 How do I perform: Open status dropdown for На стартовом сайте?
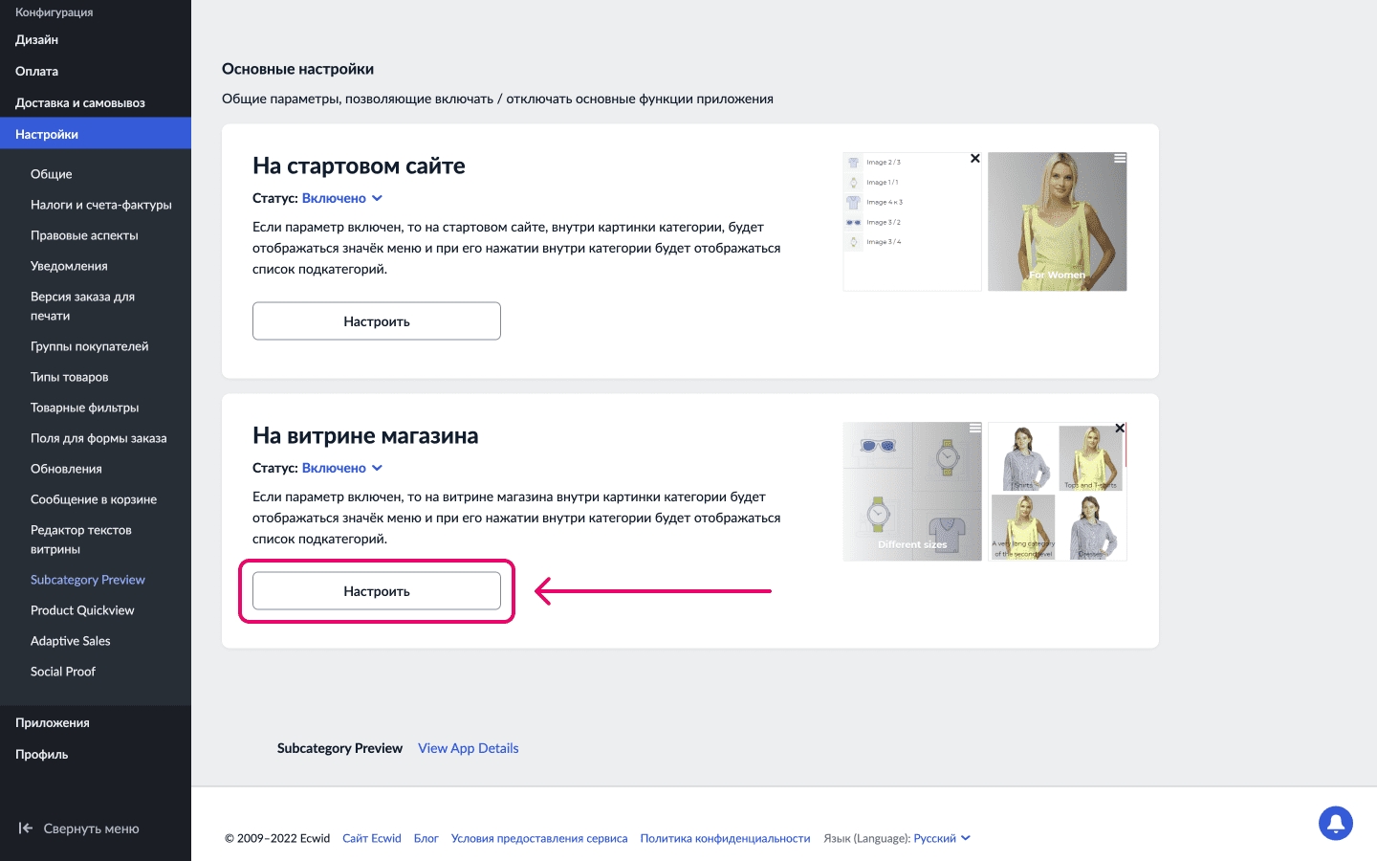point(341,198)
